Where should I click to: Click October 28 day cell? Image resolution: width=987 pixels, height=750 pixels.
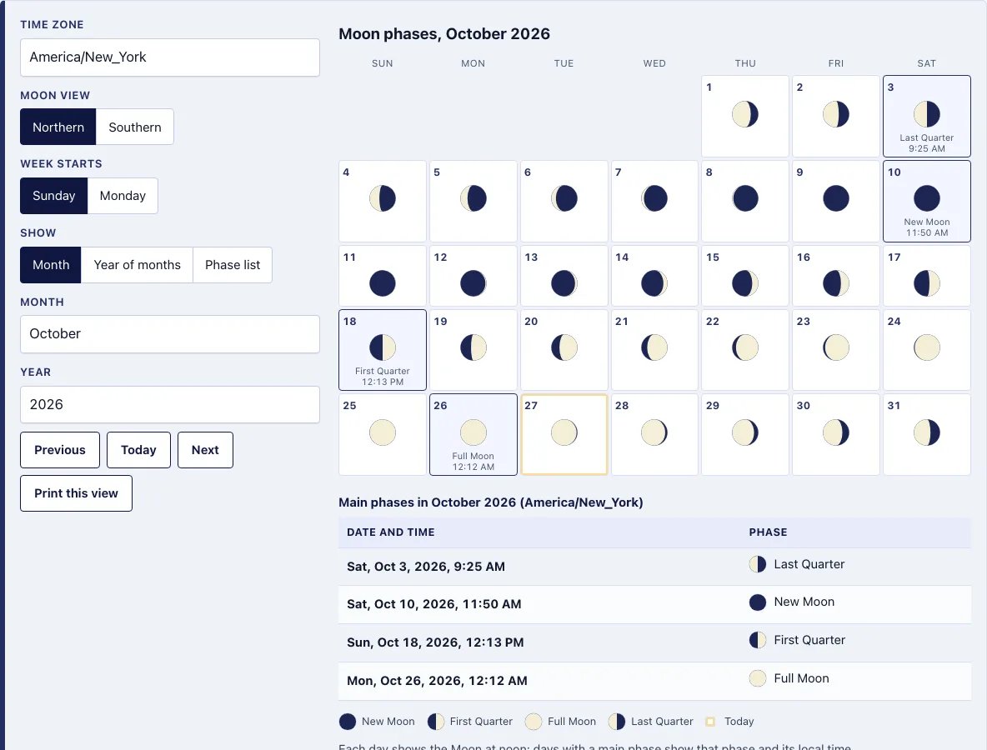[654, 434]
